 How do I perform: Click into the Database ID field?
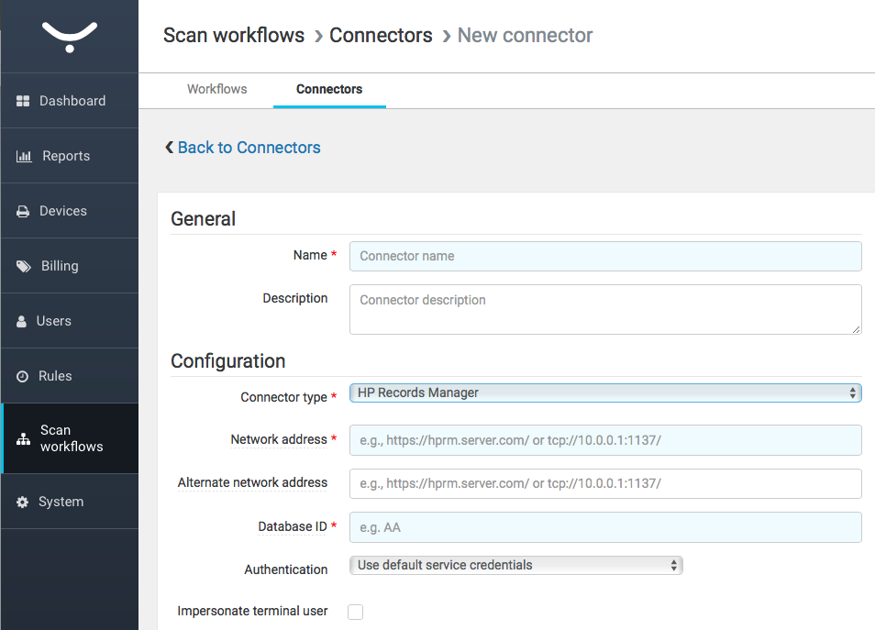pyautogui.click(x=605, y=527)
